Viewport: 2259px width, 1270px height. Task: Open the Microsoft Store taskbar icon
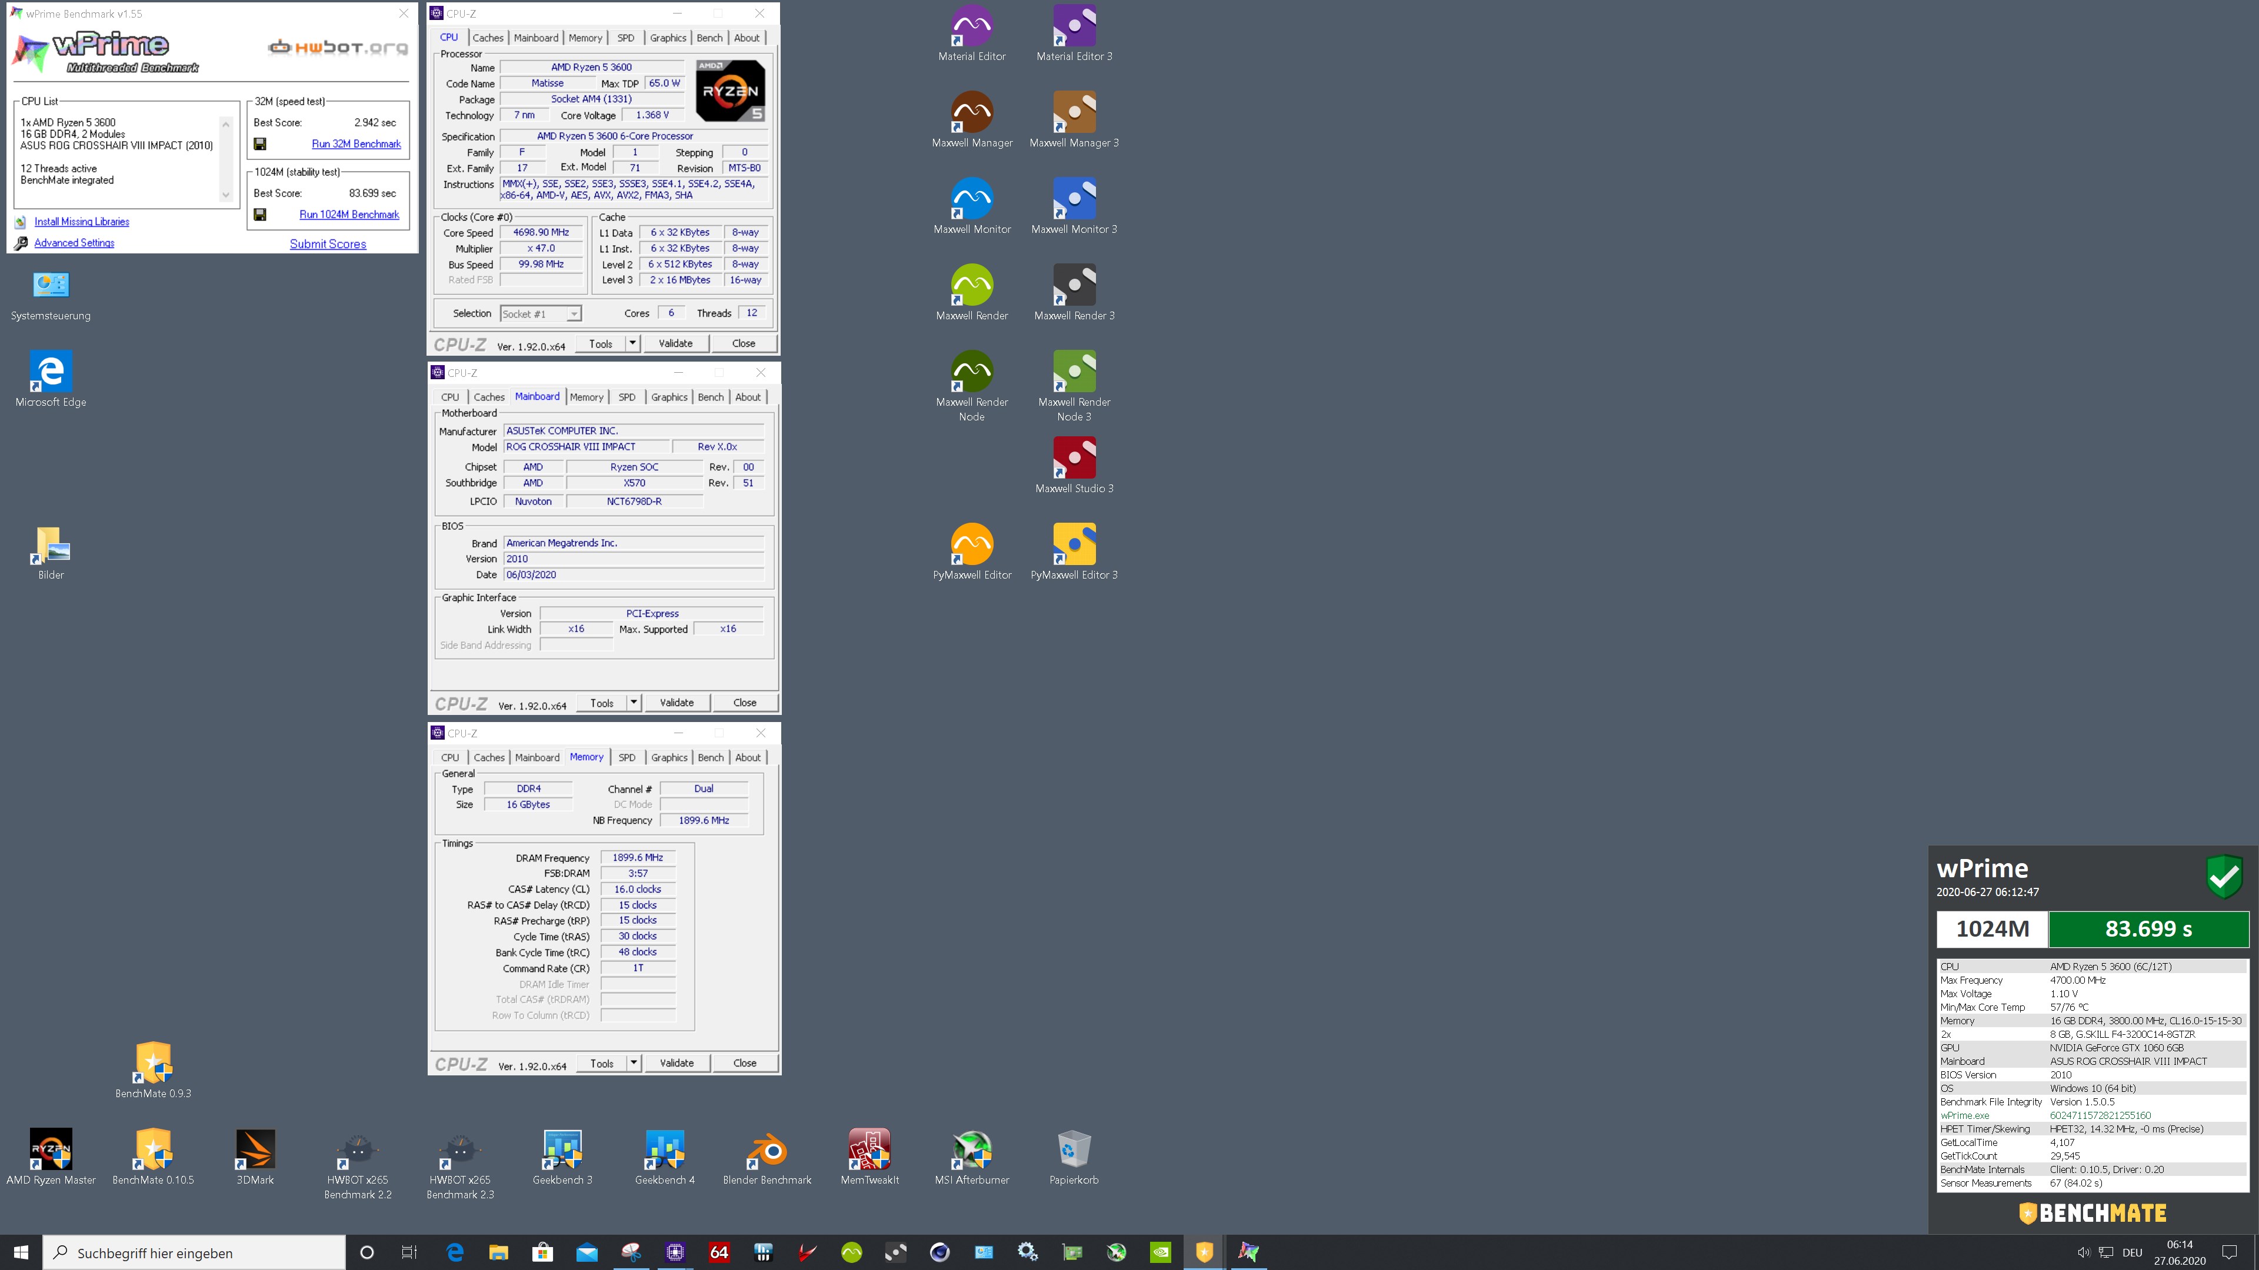tap(543, 1252)
